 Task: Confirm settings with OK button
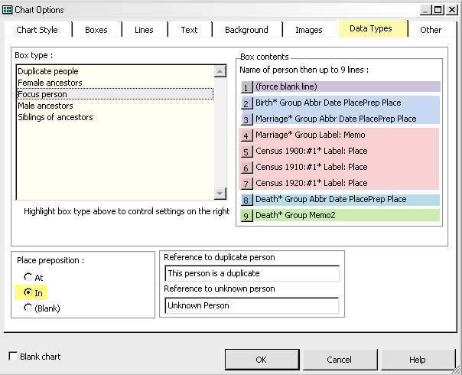point(262,360)
